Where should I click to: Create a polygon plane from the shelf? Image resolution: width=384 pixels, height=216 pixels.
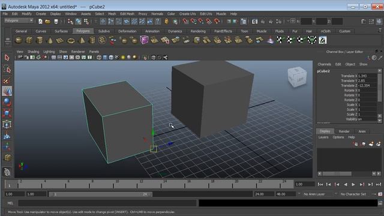pos(60,40)
